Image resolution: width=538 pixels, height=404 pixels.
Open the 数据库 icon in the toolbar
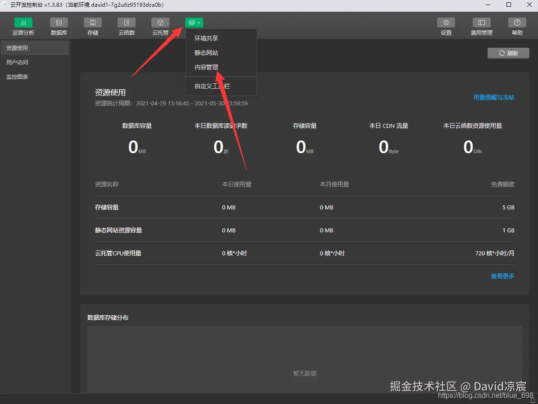[59, 26]
